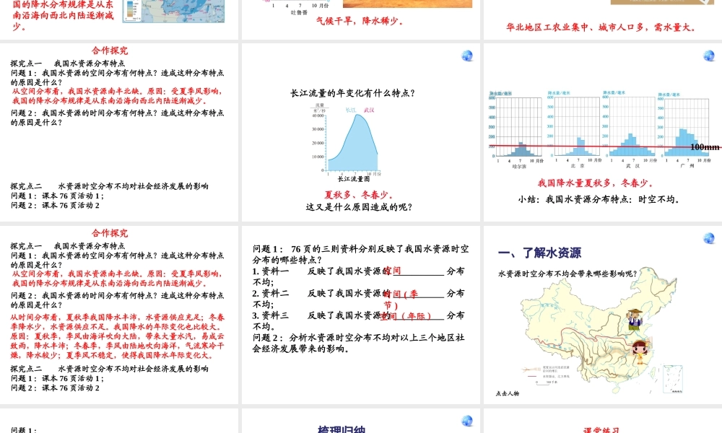The image size is (722, 433).
Task: Click the red text 夏秋多、冬春少。
Action: click(x=359, y=195)
